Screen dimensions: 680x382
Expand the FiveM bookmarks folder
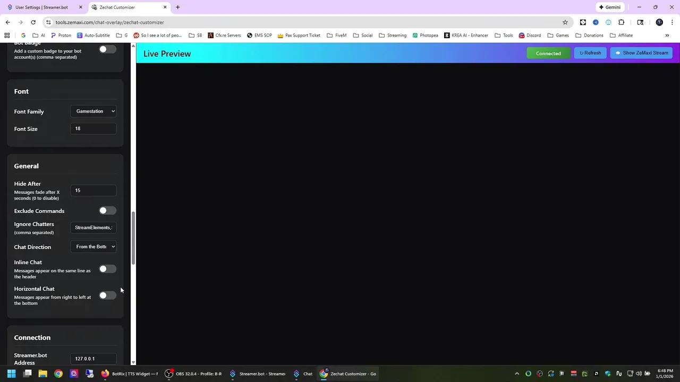click(x=336, y=36)
